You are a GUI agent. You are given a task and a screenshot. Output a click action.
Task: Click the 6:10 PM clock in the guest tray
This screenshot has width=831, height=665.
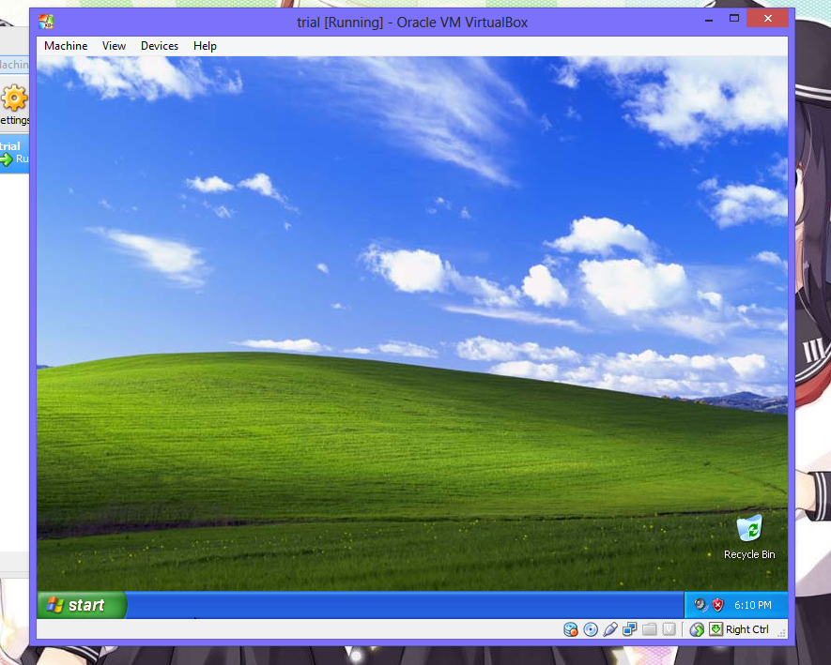pyautogui.click(x=753, y=604)
